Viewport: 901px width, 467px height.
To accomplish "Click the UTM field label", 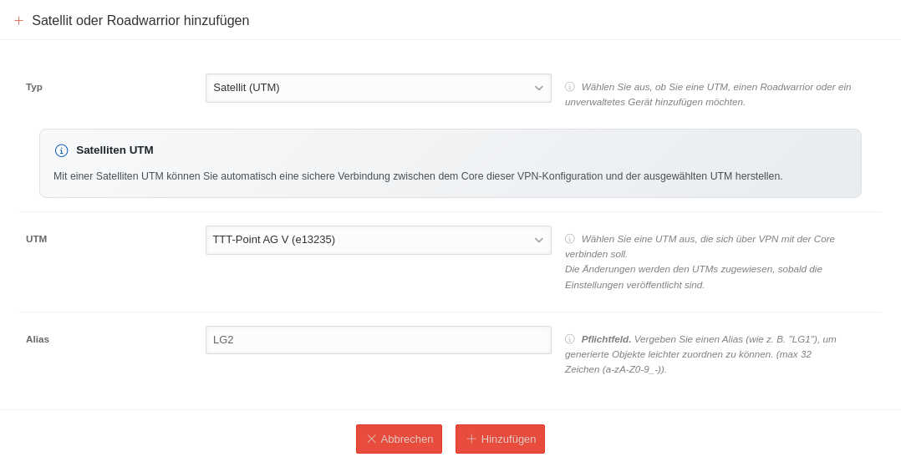I will [x=37, y=239].
